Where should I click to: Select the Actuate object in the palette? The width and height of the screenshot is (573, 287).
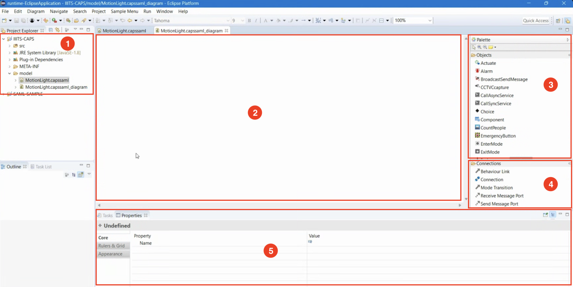click(x=488, y=63)
